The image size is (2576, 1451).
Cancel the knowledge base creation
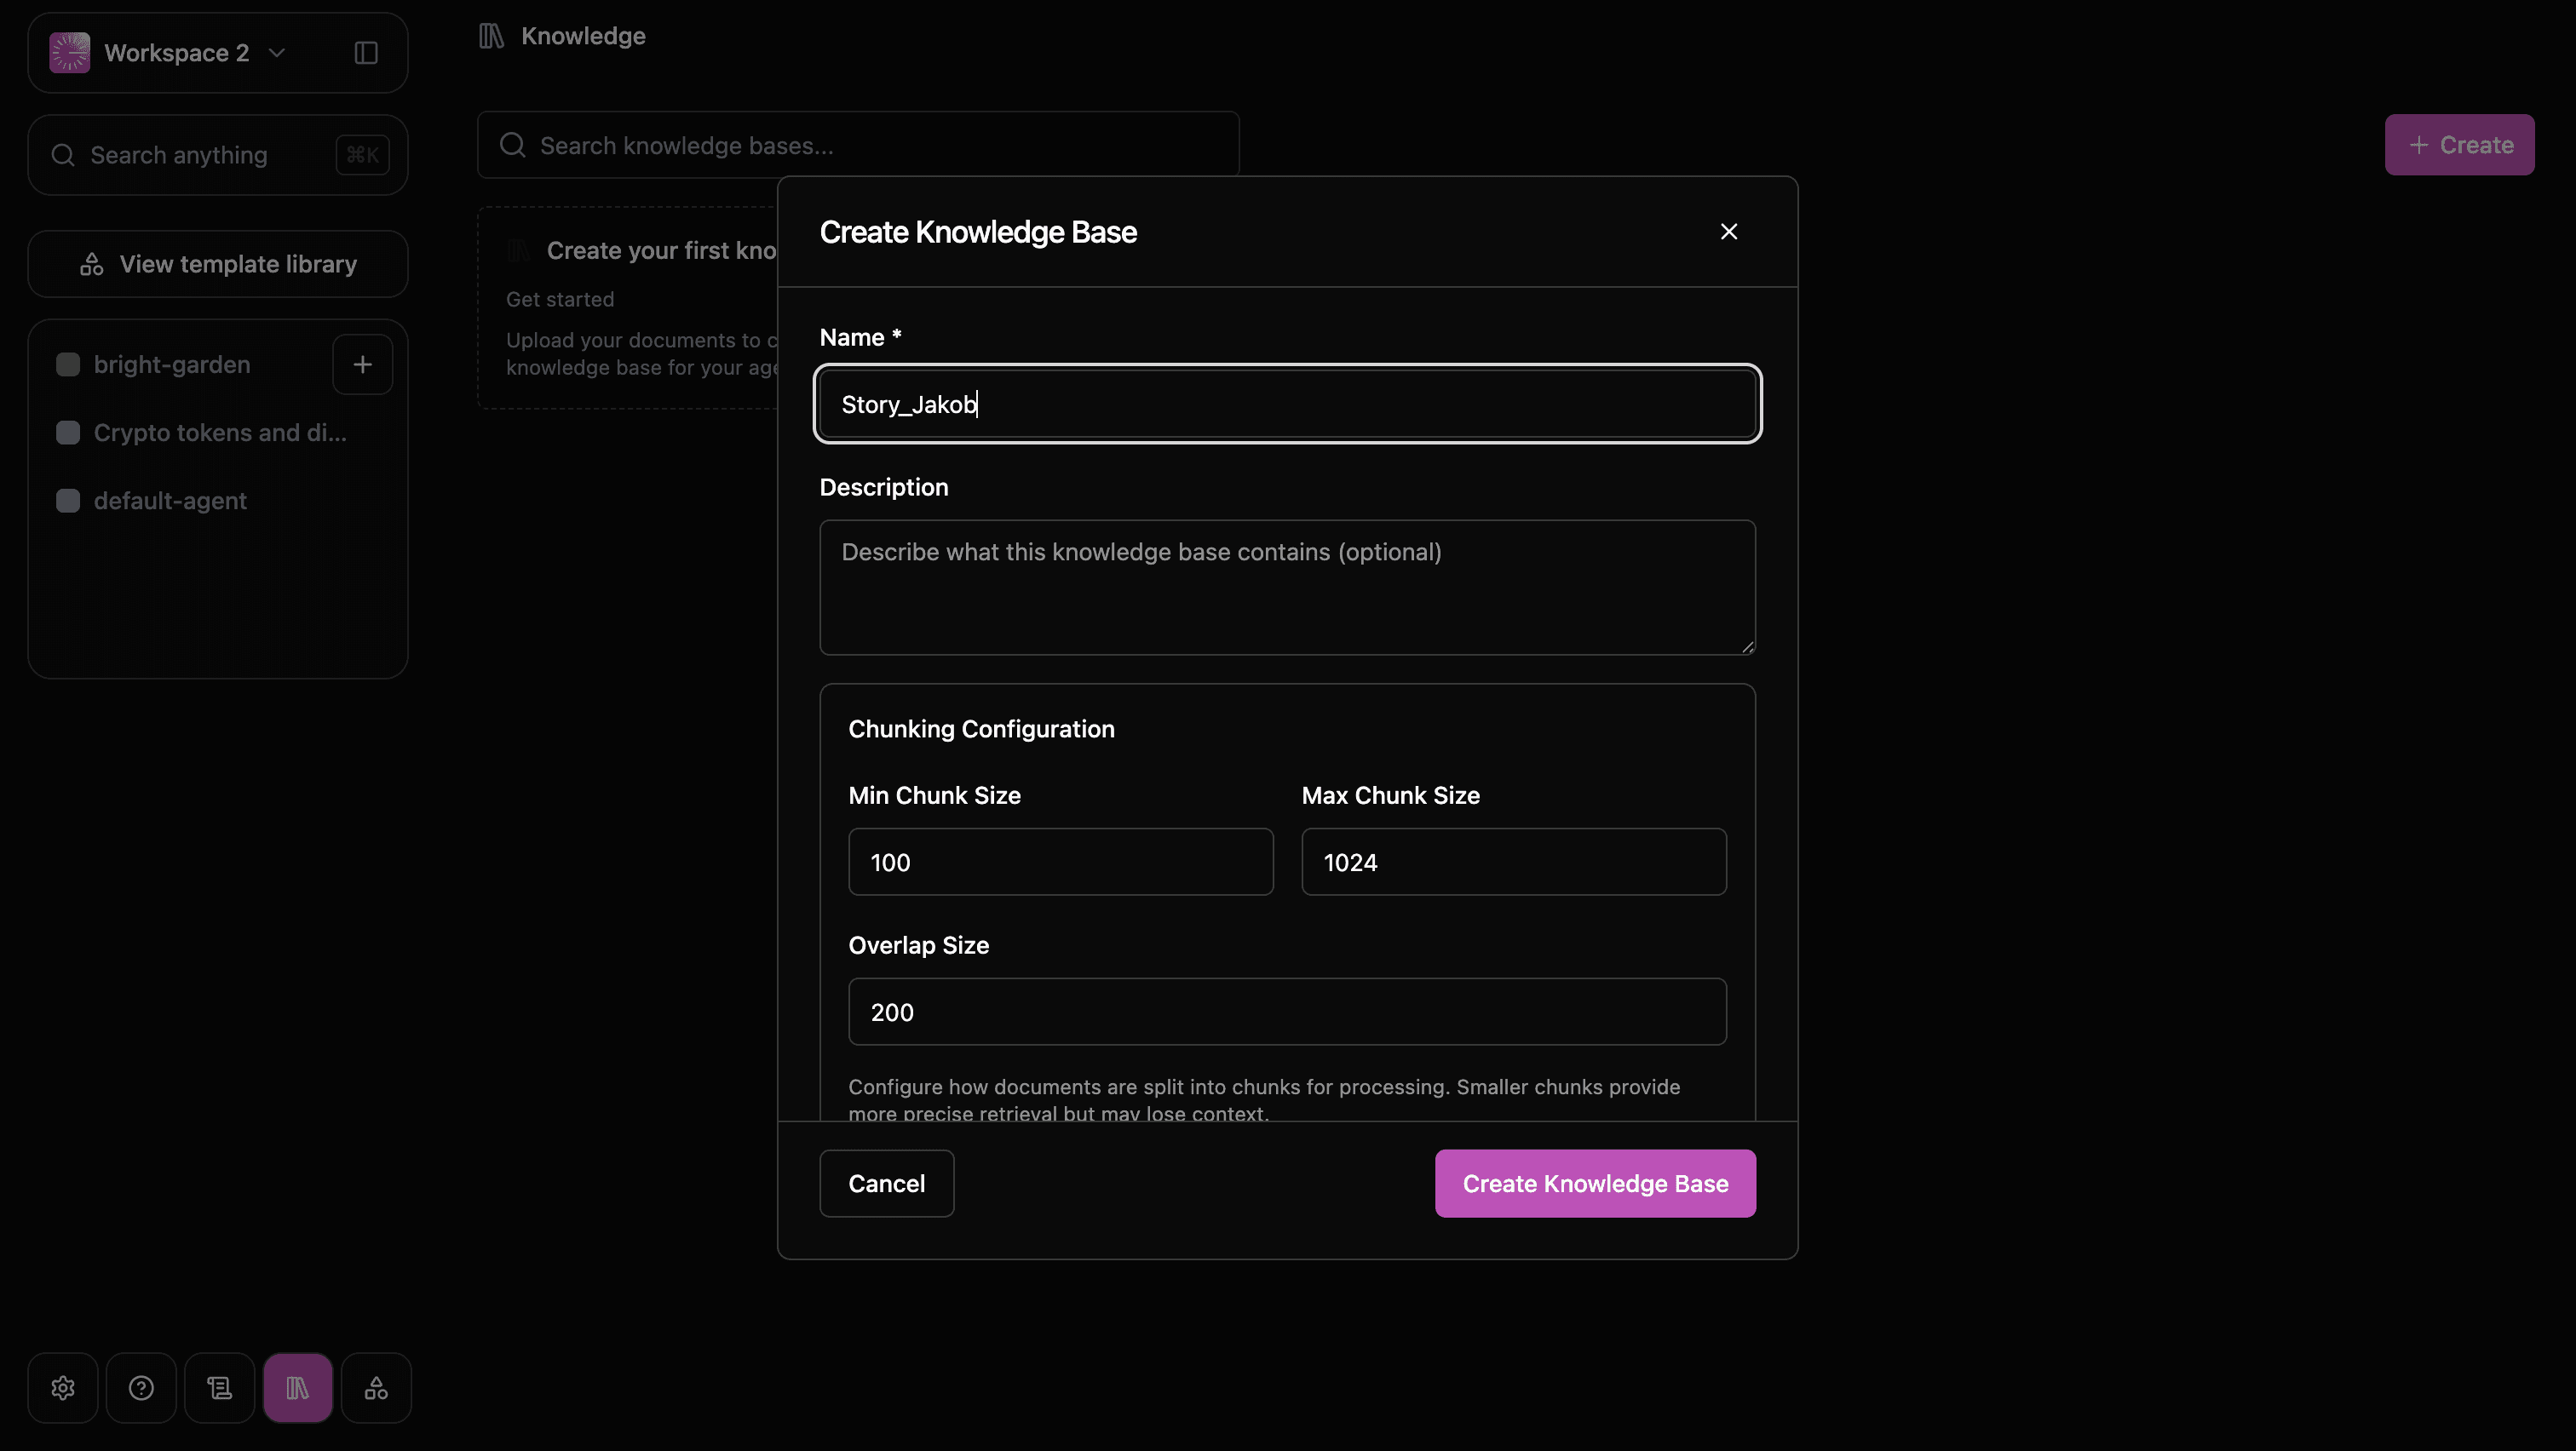coord(885,1183)
